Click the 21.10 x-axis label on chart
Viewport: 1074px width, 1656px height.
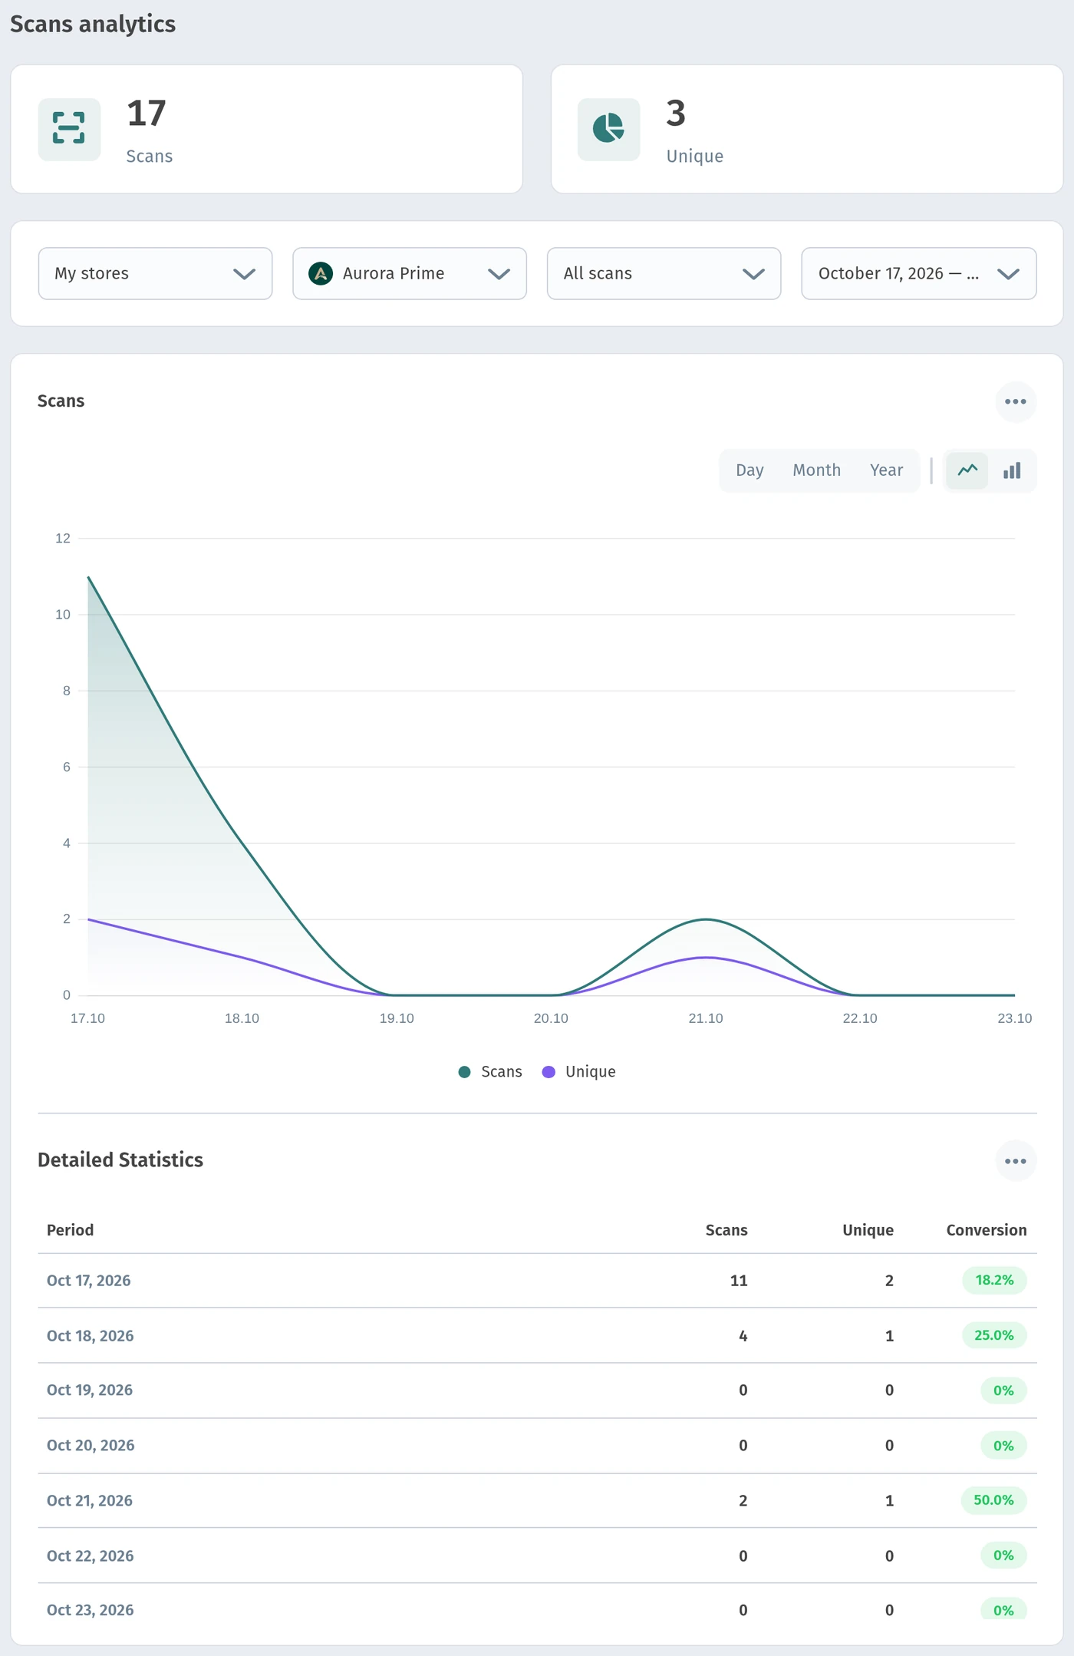coord(705,1018)
